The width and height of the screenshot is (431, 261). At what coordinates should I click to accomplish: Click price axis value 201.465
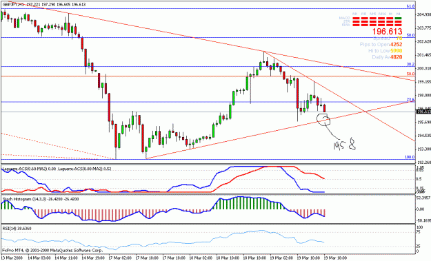click(423, 55)
